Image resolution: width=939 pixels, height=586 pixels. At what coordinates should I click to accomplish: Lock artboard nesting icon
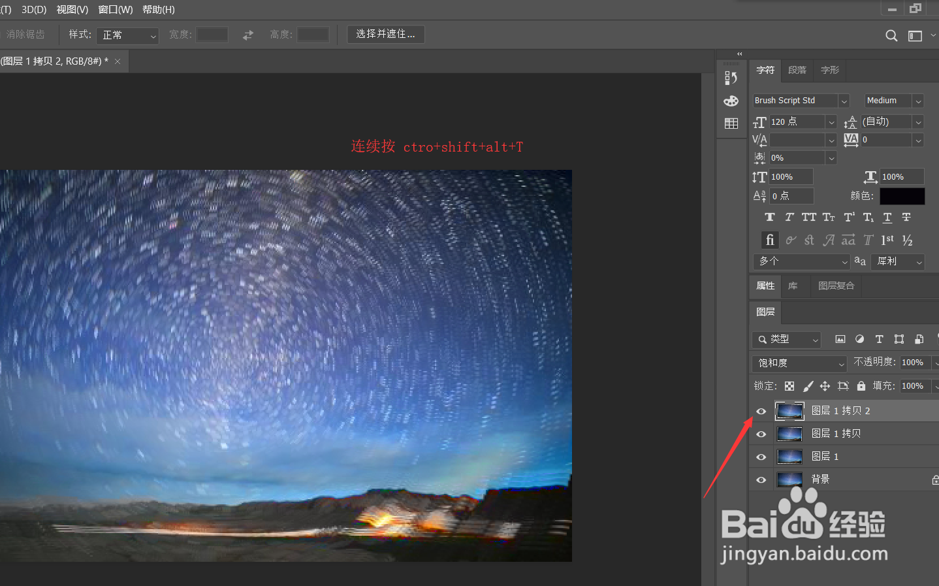[843, 386]
